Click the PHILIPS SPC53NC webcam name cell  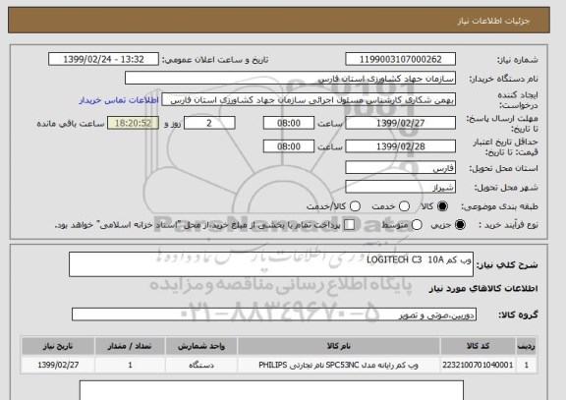[x=339, y=365]
